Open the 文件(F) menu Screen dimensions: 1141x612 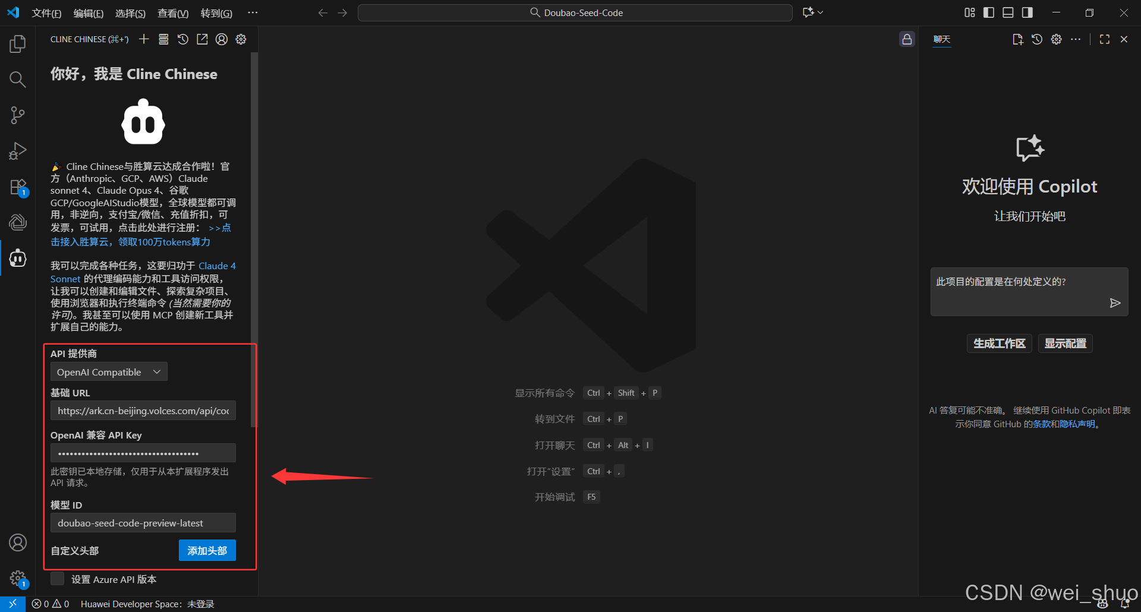tap(46, 13)
